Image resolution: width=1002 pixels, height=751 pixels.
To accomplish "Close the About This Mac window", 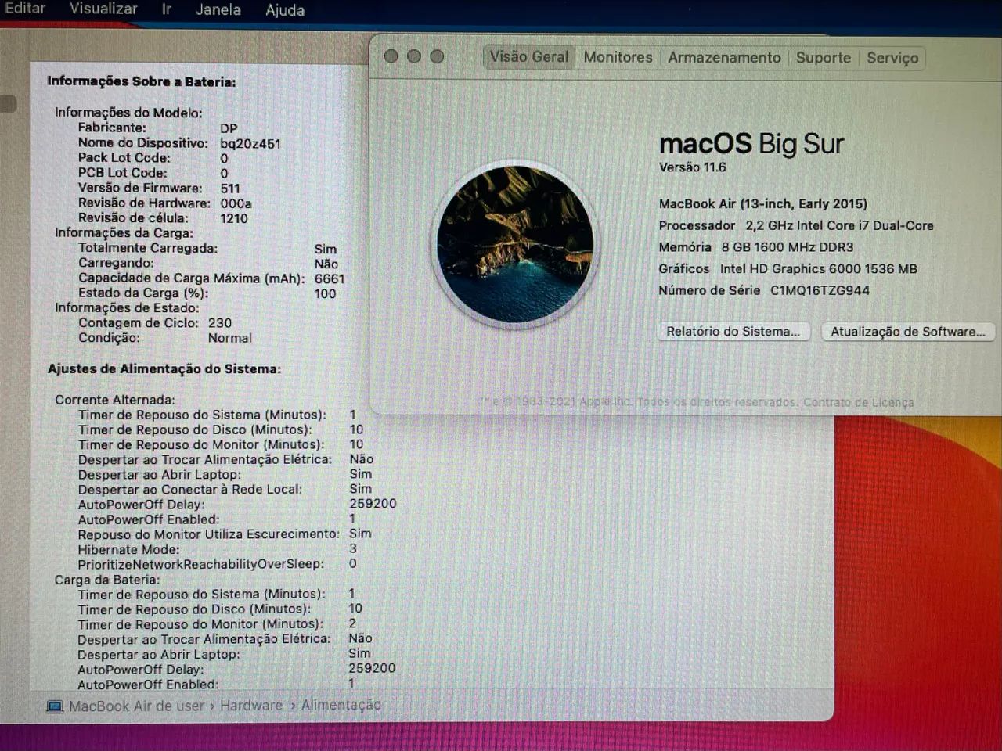I will [x=391, y=56].
